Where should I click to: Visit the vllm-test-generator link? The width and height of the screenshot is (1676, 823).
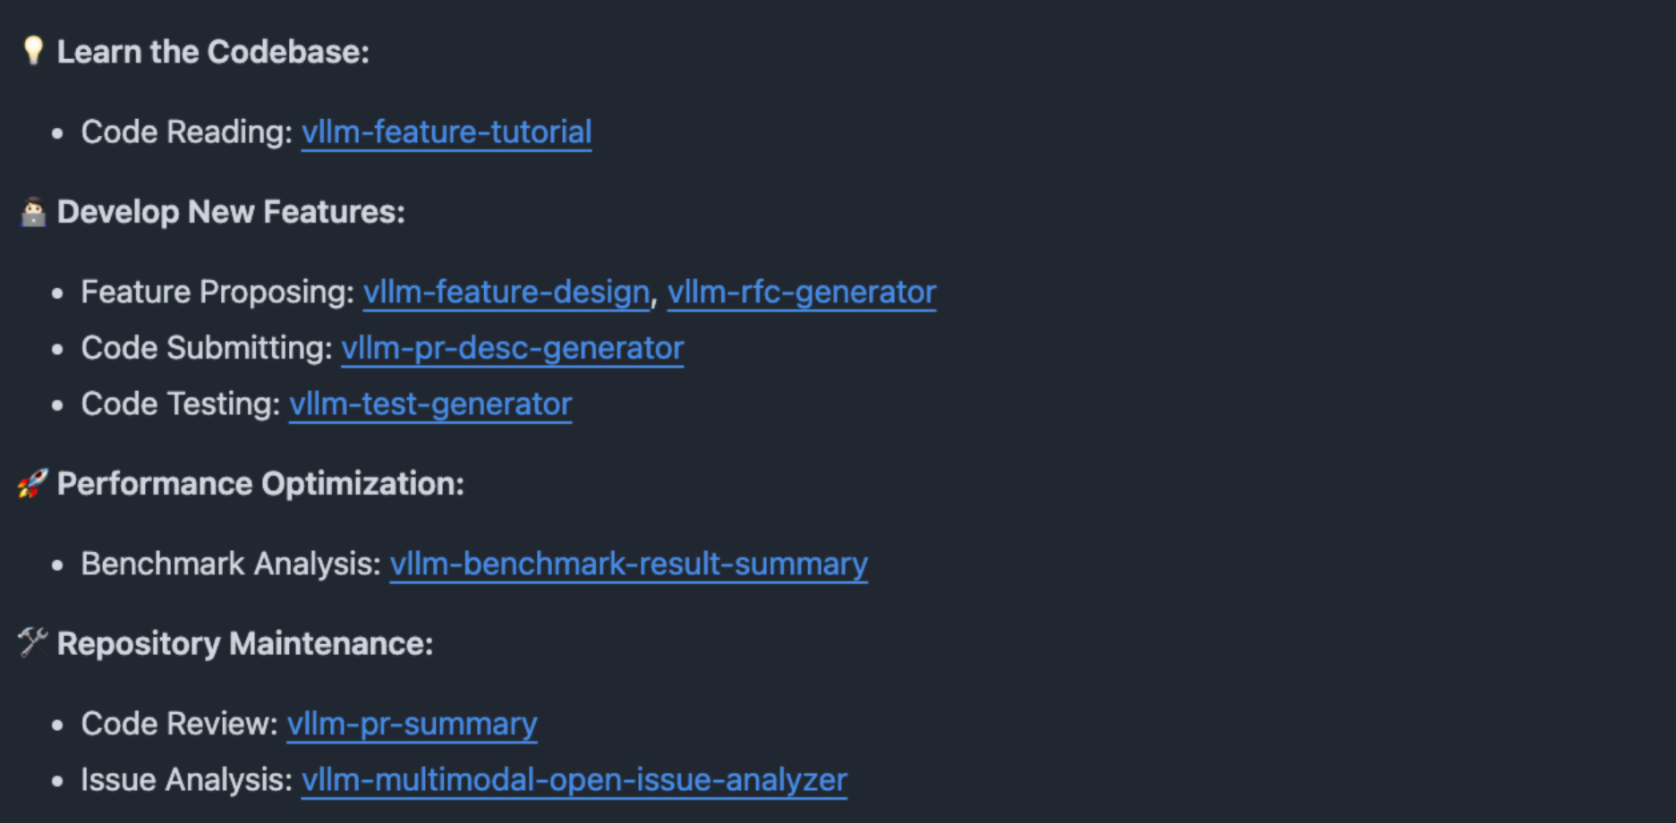430,404
